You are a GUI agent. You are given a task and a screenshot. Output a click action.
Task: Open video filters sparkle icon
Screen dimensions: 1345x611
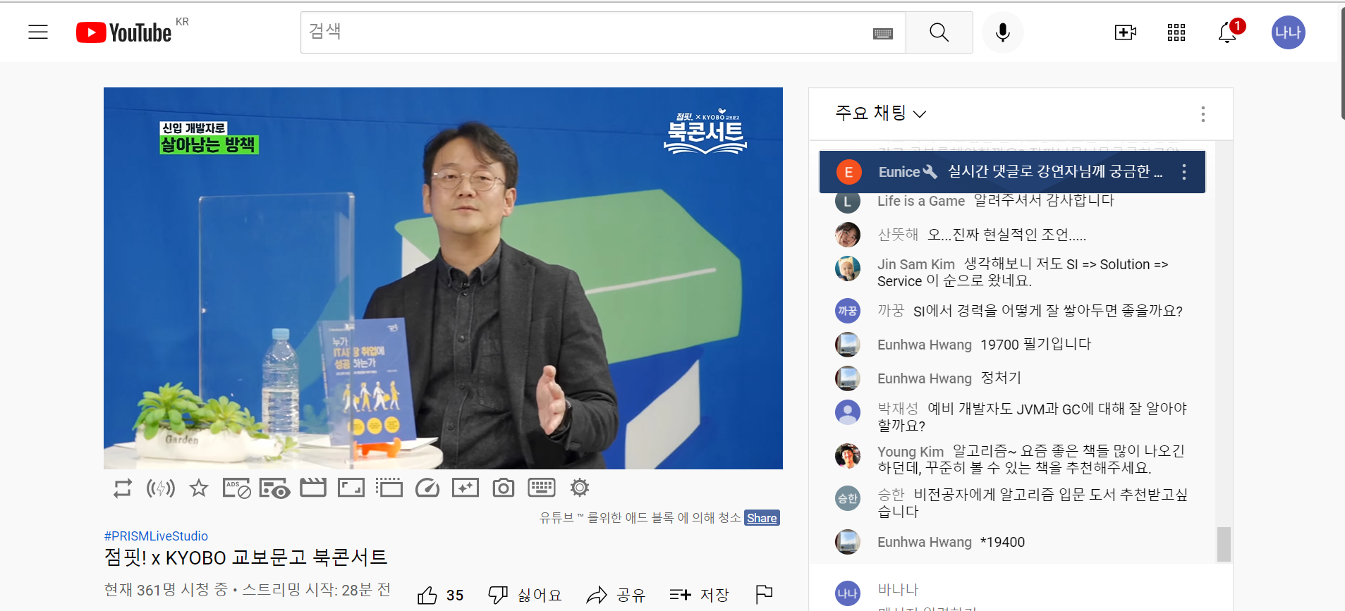465,488
